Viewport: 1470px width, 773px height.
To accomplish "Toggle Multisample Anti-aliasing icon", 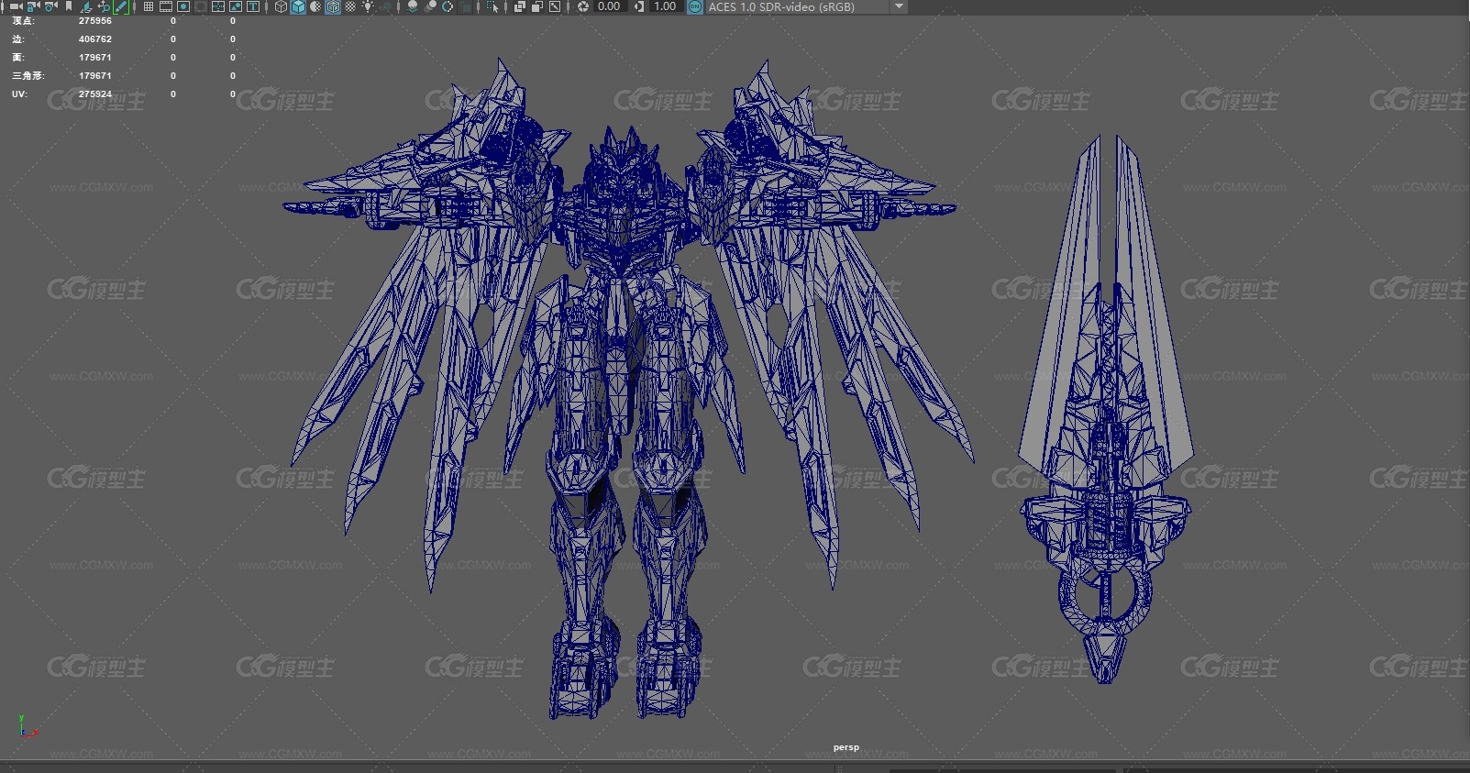I will point(448,6).
